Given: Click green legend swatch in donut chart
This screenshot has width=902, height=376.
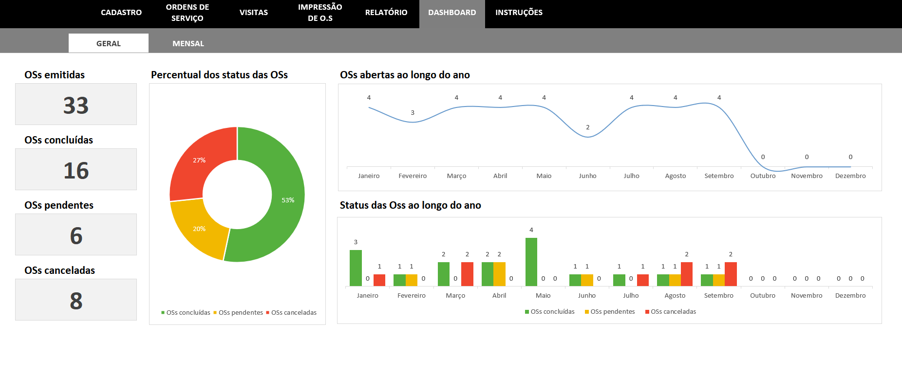Looking at the screenshot, I should 163,313.
